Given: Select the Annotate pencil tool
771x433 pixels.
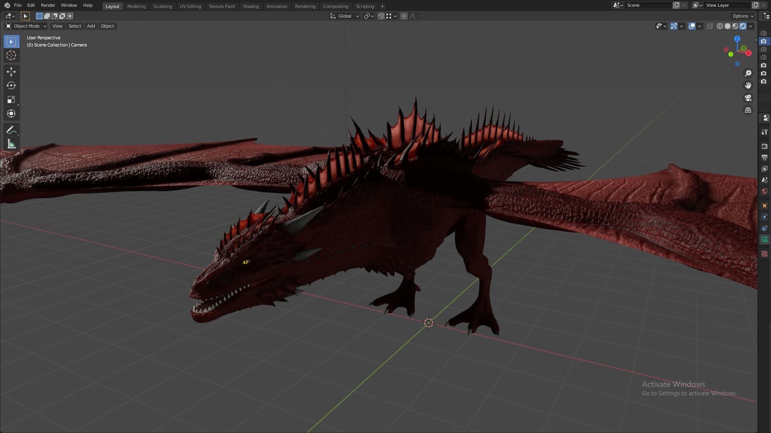Looking at the screenshot, I should (x=11, y=130).
